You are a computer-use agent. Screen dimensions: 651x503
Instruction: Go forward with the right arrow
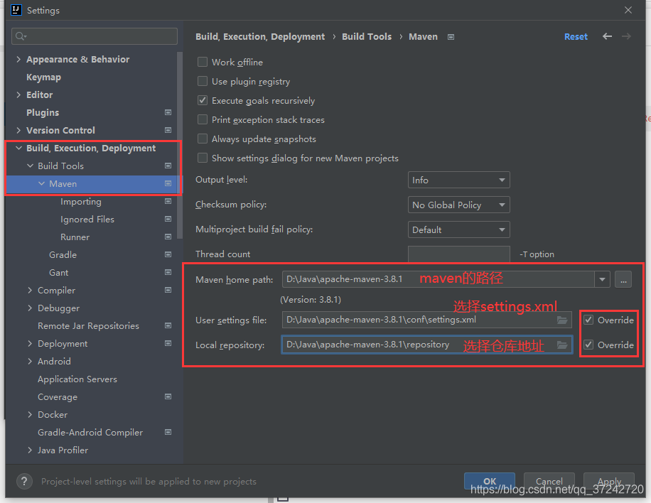click(627, 36)
